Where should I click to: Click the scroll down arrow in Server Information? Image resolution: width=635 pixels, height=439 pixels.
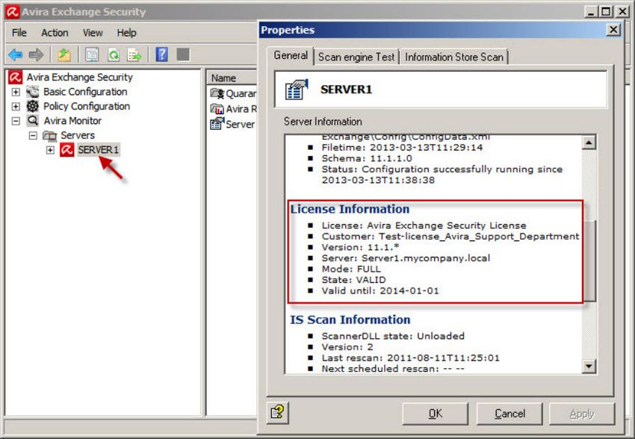[x=589, y=367]
